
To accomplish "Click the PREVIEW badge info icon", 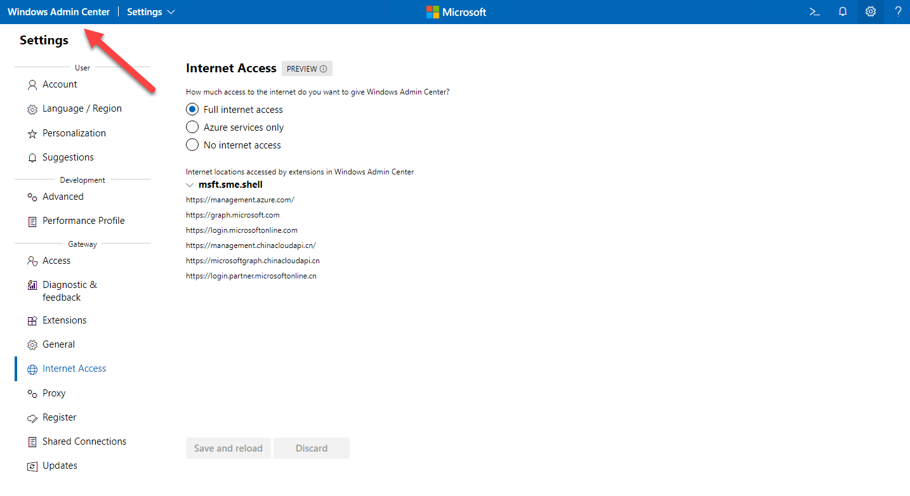I will (x=324, y=69).
